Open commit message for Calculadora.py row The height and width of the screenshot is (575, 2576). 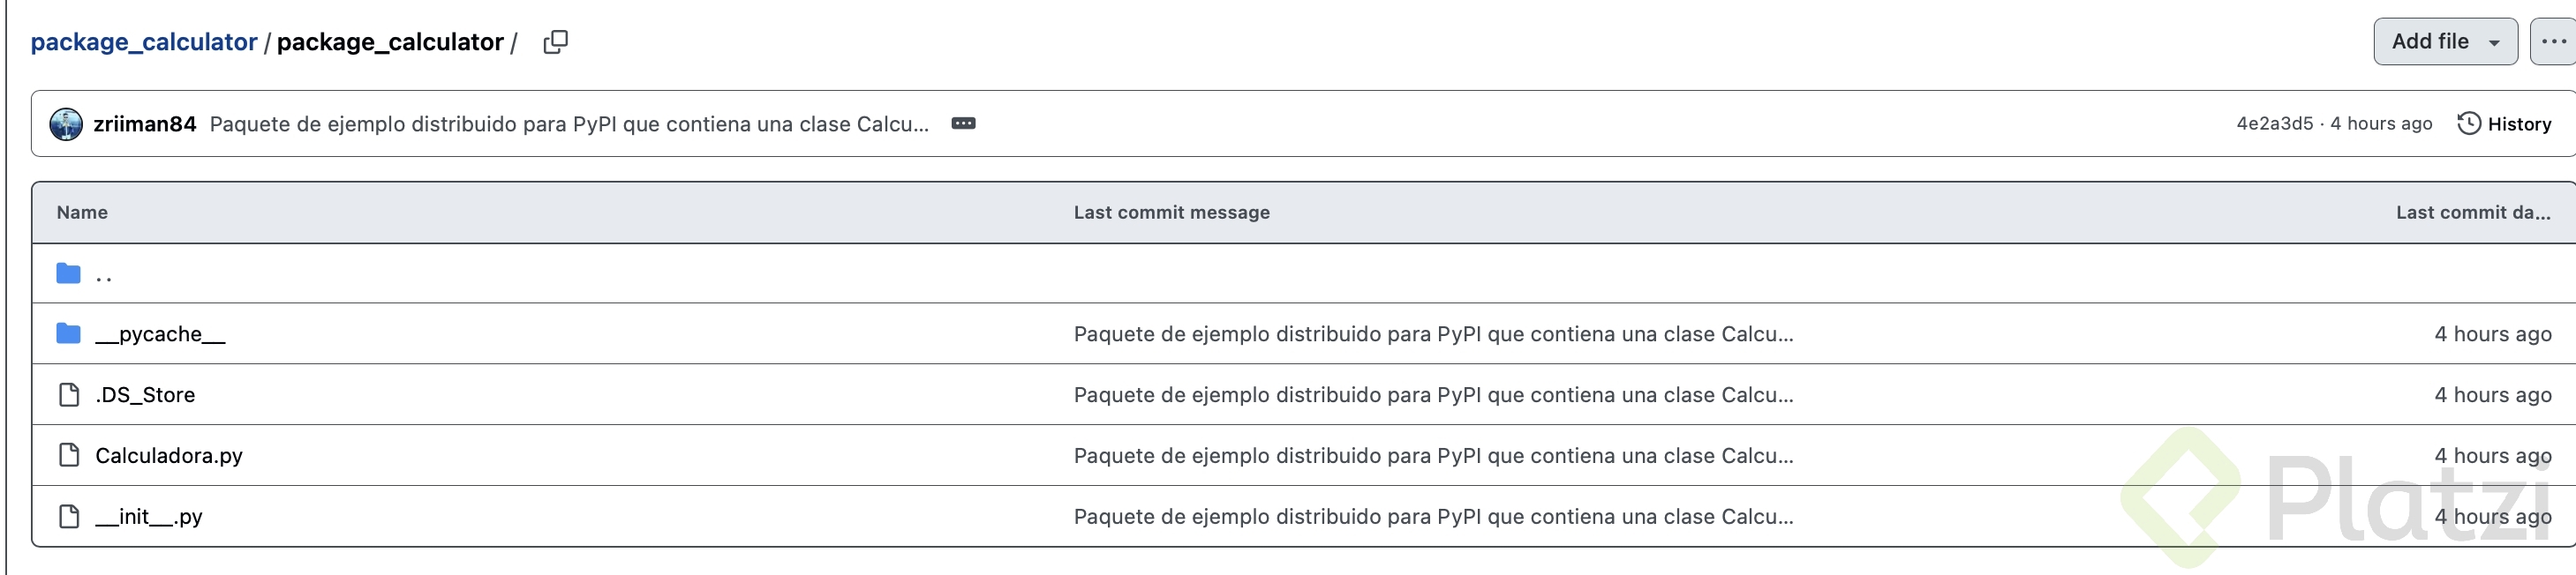1432,455
